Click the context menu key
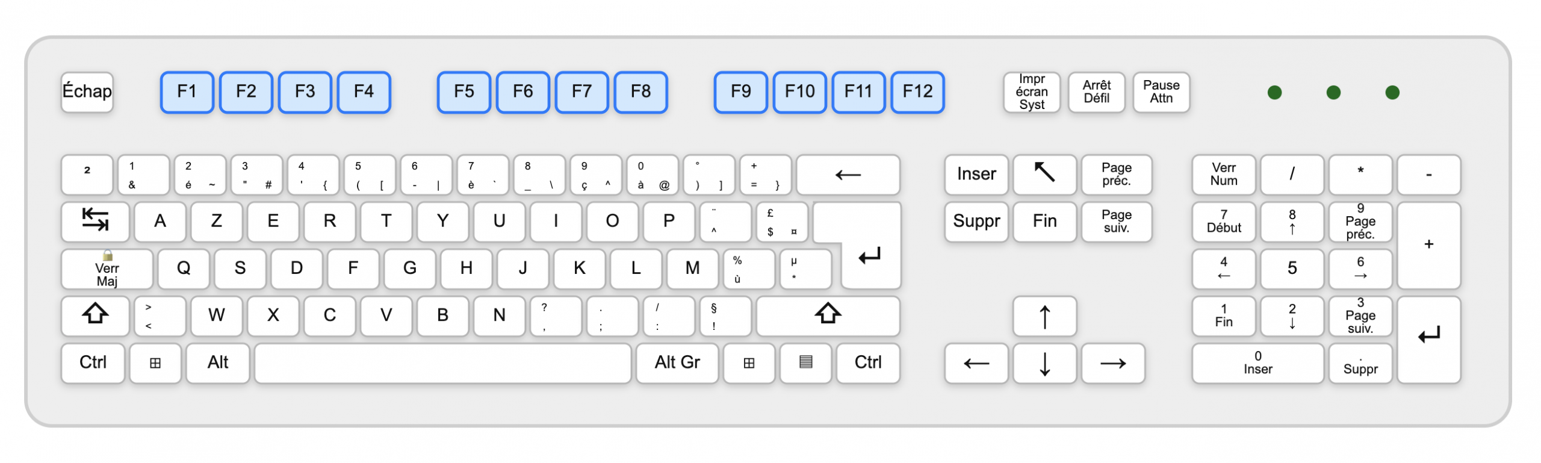The height and width of the screenshot is (463, 1541). pos(805,363)
